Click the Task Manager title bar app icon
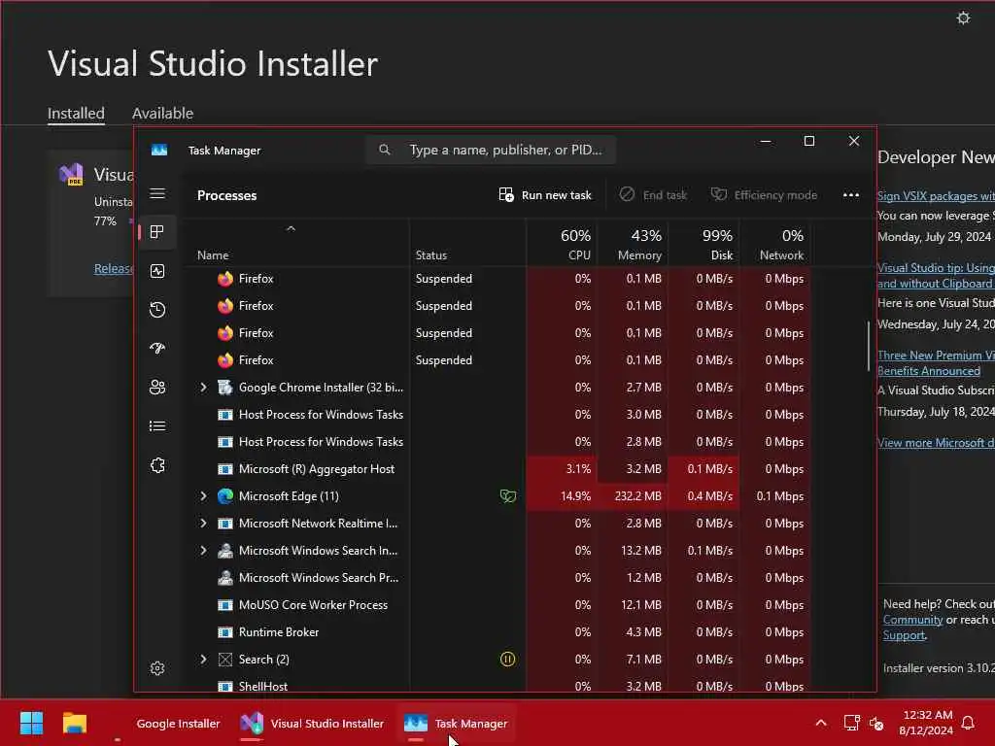Image resolution: width=995 pixels, height=746 pixels. pyautogui.click(x=159, y=151)
